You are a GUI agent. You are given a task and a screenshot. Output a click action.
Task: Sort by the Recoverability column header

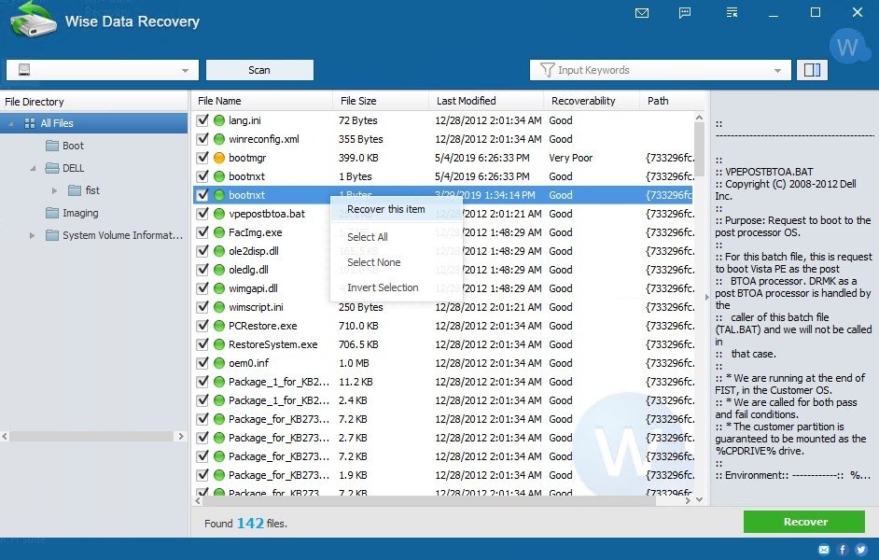pyautogui.click(x=591, y=101)
